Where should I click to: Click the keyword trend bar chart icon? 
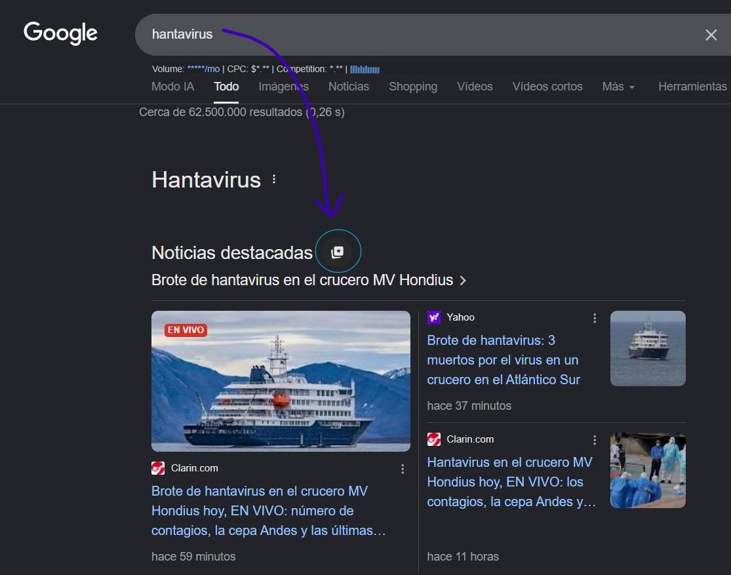[365, 69]
